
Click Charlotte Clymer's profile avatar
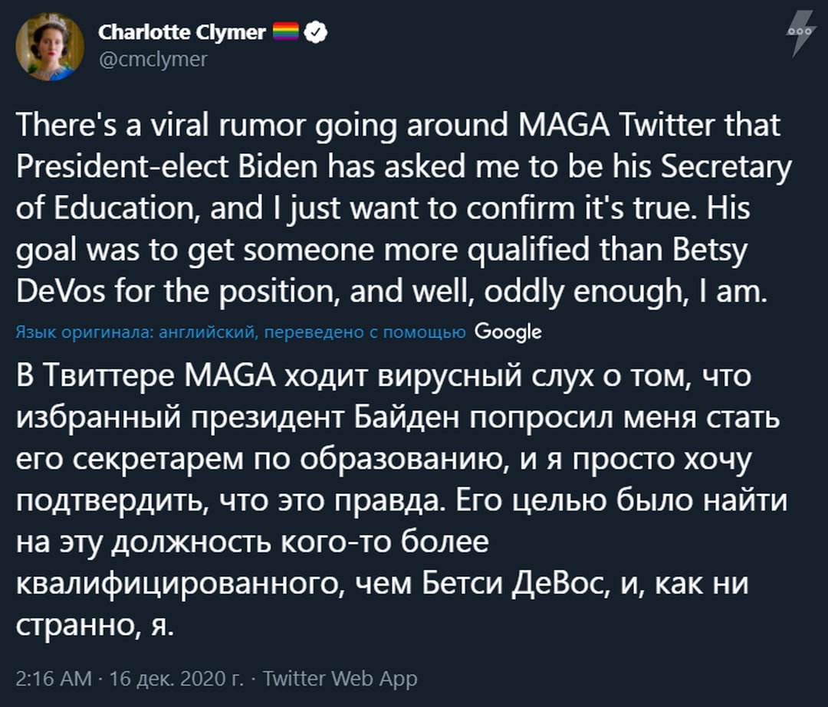(50, 47)
